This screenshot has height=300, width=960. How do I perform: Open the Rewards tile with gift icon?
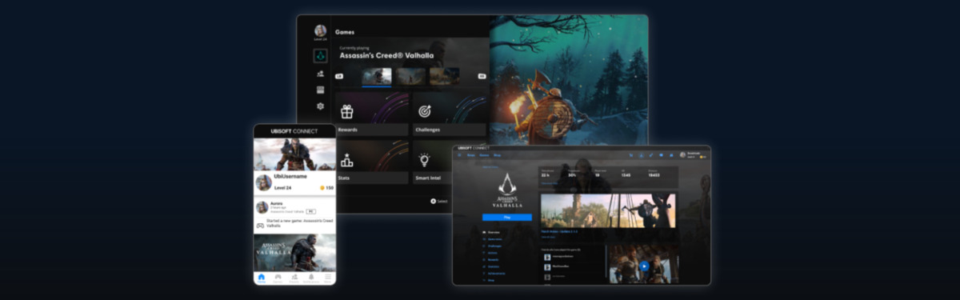(372, 114)
